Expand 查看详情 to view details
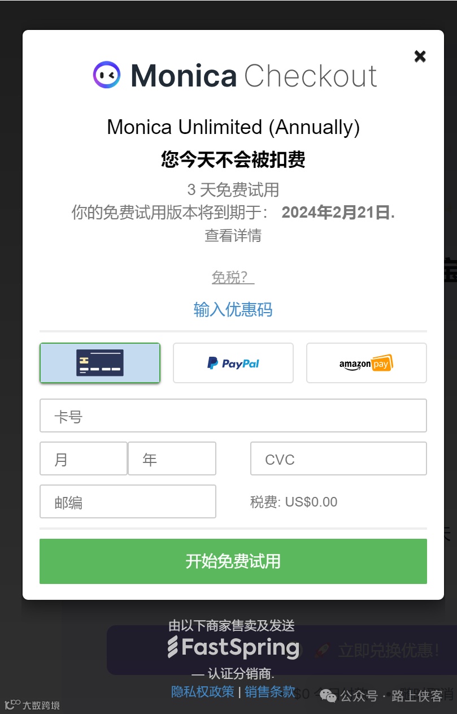Screen dimensions: 457x714 (233, 235)
